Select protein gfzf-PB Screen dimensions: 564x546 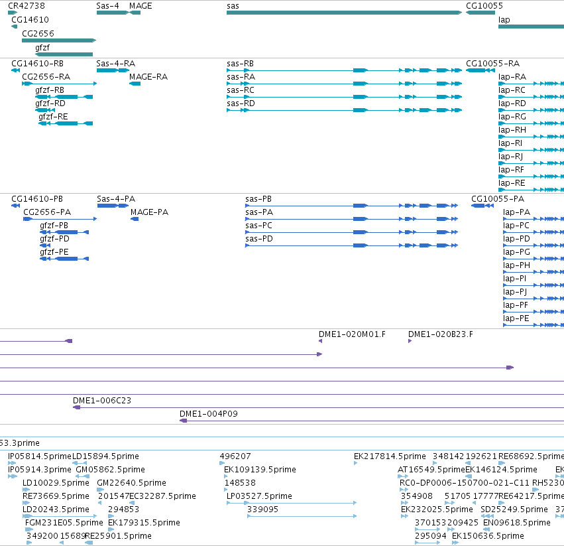(x=64, y=232)
